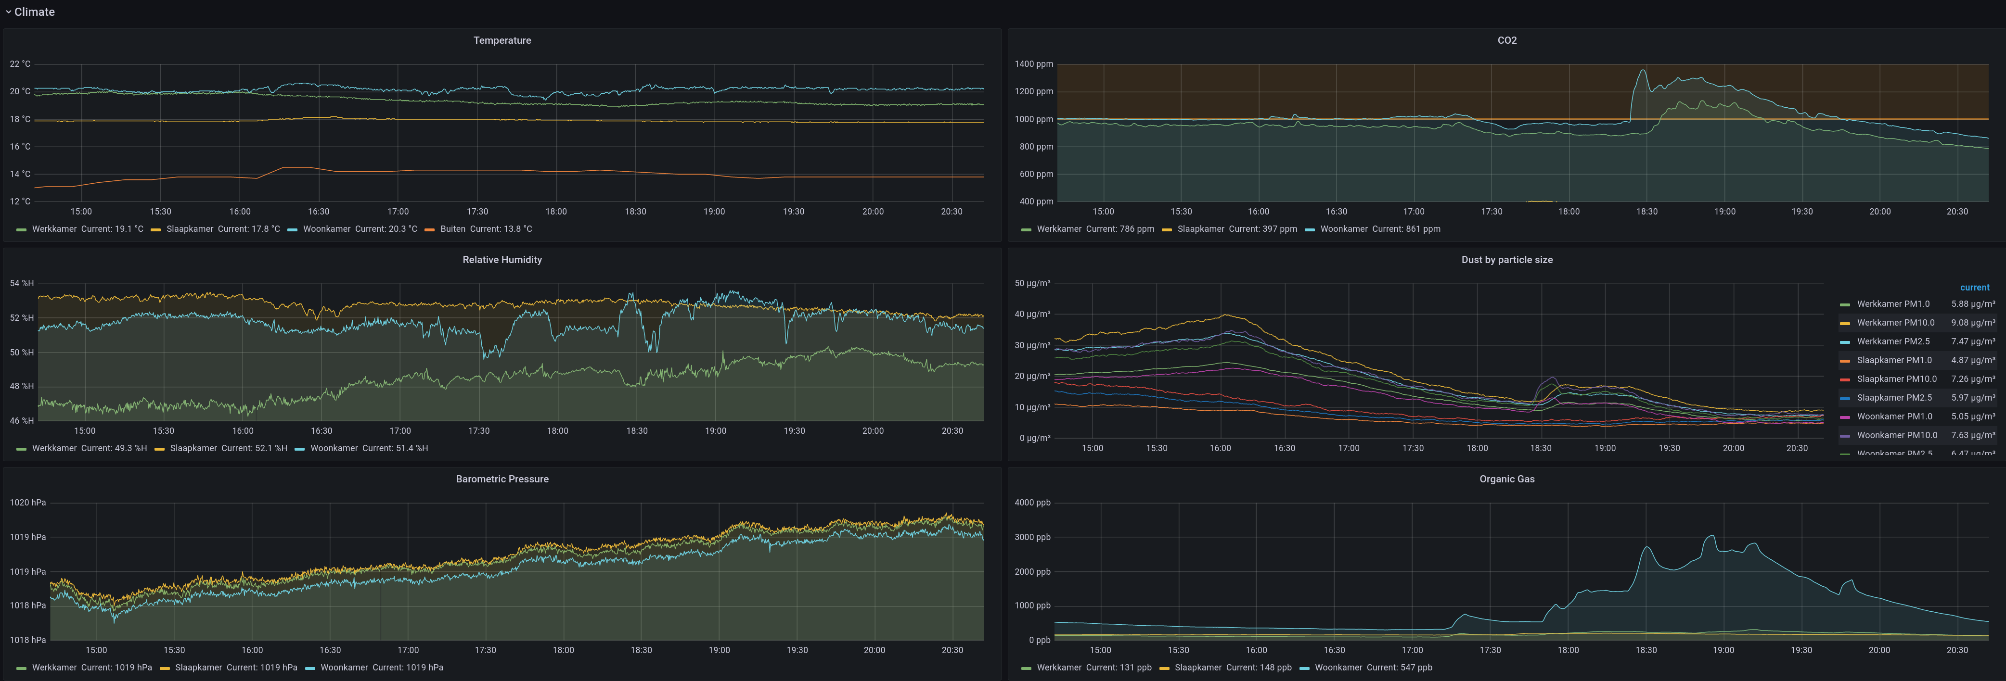The height and width of the screenshot is (681, 2006).
Task: Select the Slaapkamer PM2.5 legend label
Action: tap(1894, 398)
